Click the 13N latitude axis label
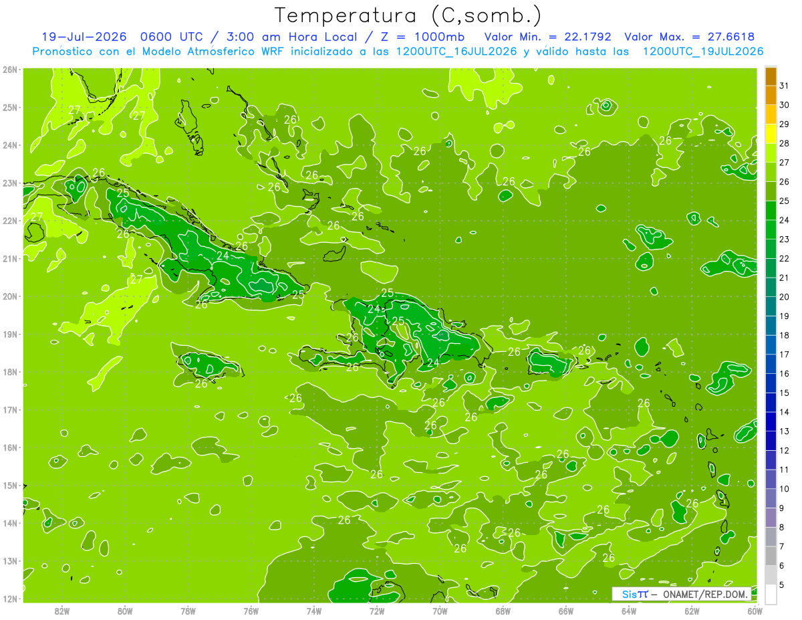This screenshot has height=620, width=802. [x=10, y=561]
